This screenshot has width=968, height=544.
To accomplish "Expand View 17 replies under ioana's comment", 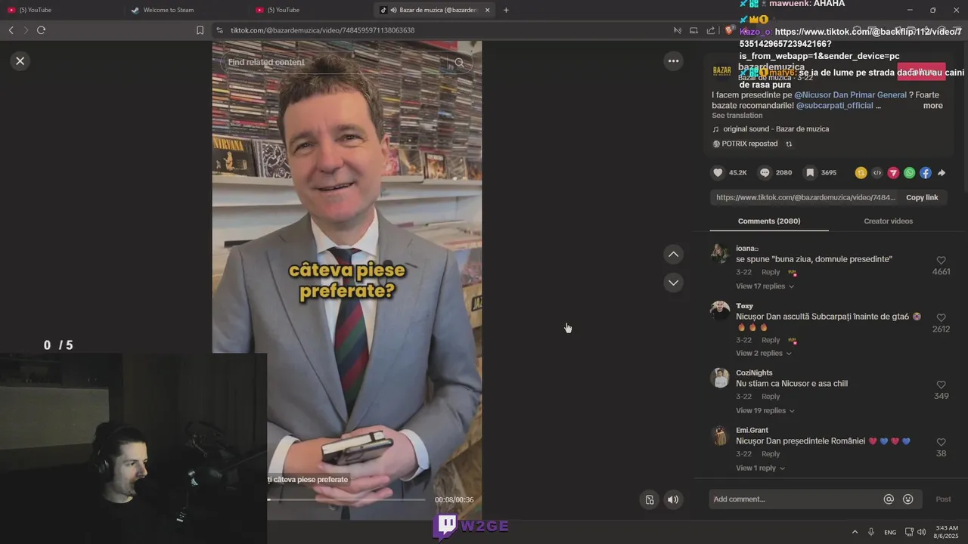I will click(765, 286).
